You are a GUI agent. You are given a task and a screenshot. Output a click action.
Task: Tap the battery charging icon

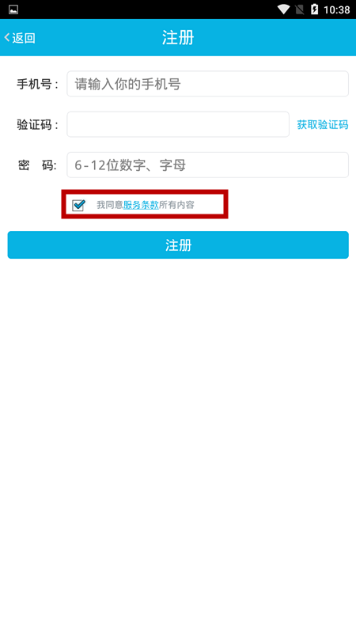coord(314,9)
